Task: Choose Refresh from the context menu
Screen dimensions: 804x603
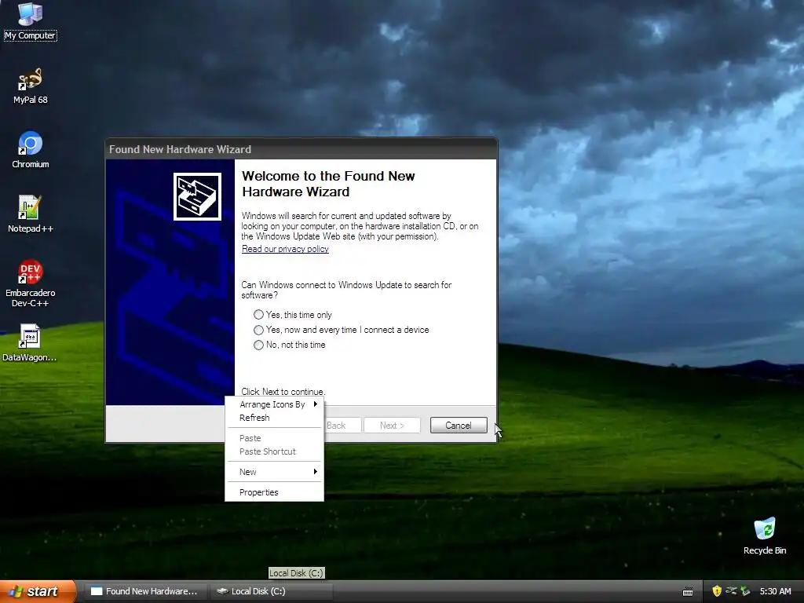Action: point(274,418)
